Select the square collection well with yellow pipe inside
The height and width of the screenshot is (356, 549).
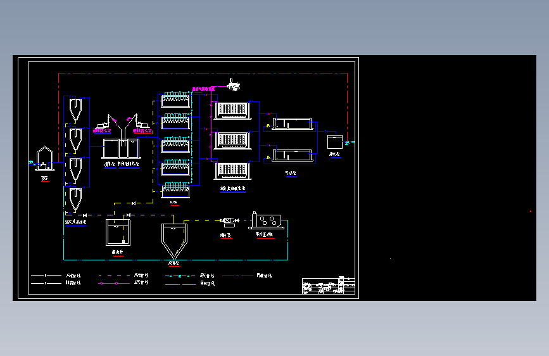(x=118, y=232)
